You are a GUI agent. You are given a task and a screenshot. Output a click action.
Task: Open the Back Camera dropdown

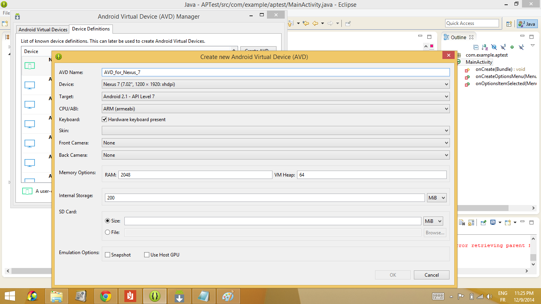point(276,155)
